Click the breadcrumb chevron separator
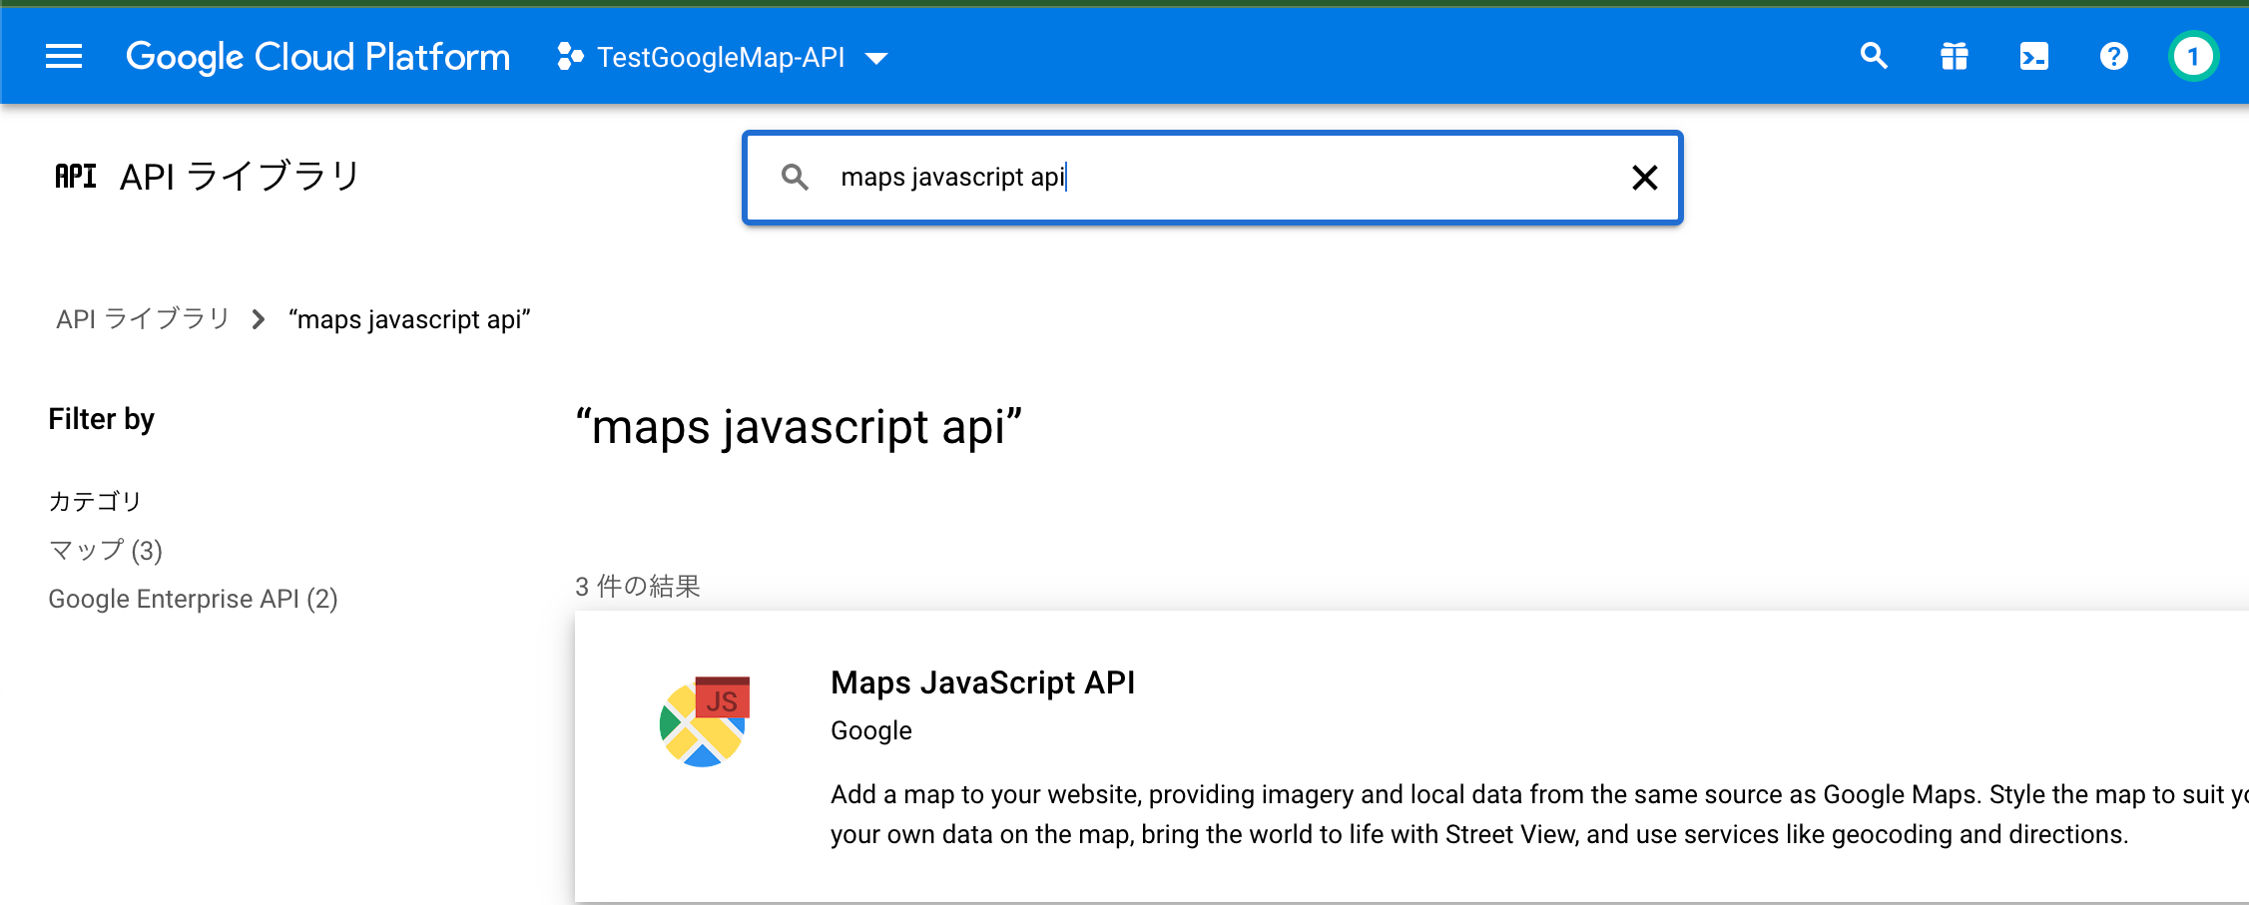Screen dimensions: 2249x905 (259, 319)
